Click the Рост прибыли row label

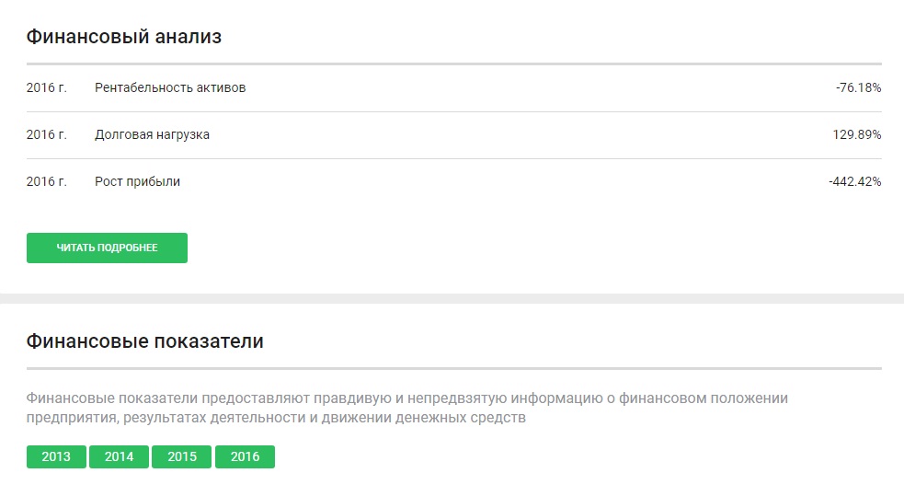(137, 182)
